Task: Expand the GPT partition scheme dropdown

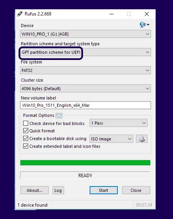Action: coord(85,52)
